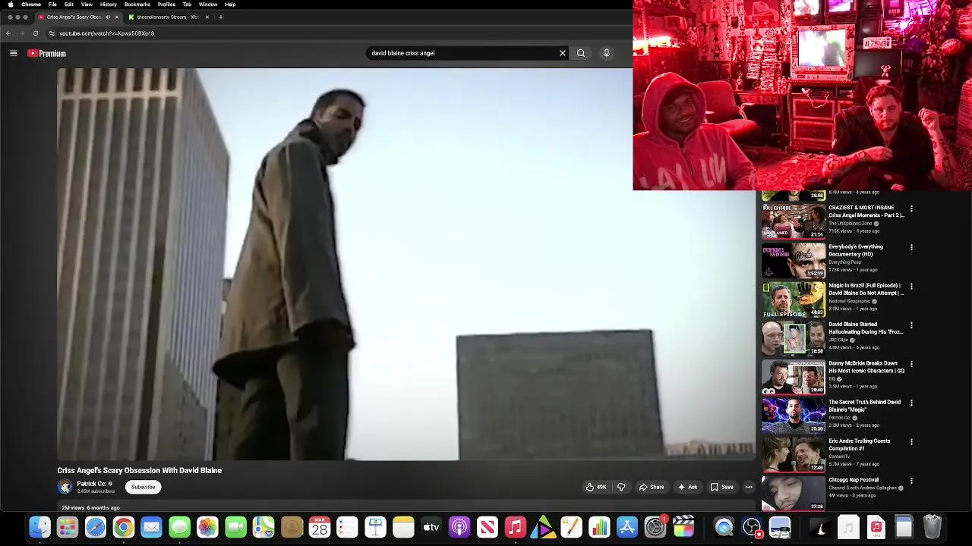Open the Chrome menu in menu bar
The image size is (972, 546).
tap(31, 5)
